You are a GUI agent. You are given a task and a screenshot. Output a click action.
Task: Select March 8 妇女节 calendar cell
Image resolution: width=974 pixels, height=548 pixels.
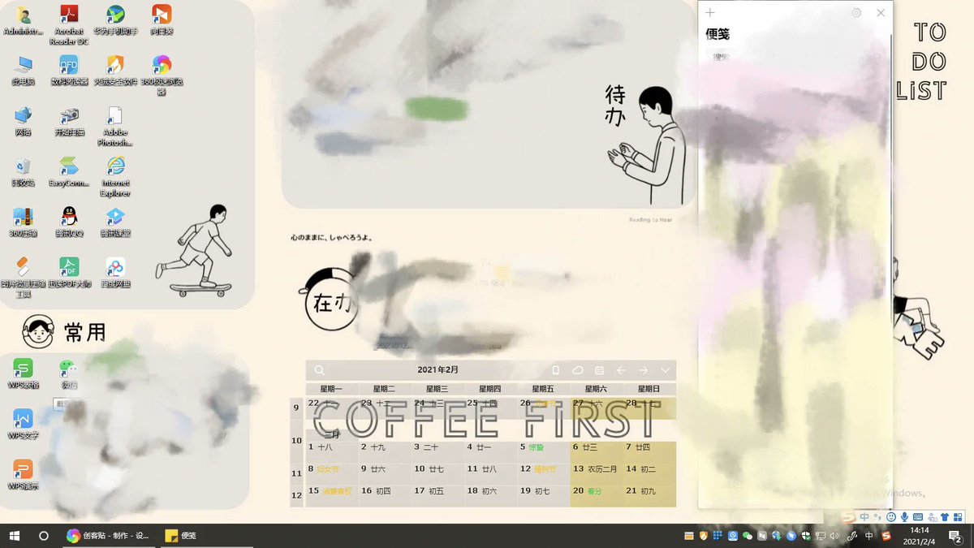click(x=332, y=474)
